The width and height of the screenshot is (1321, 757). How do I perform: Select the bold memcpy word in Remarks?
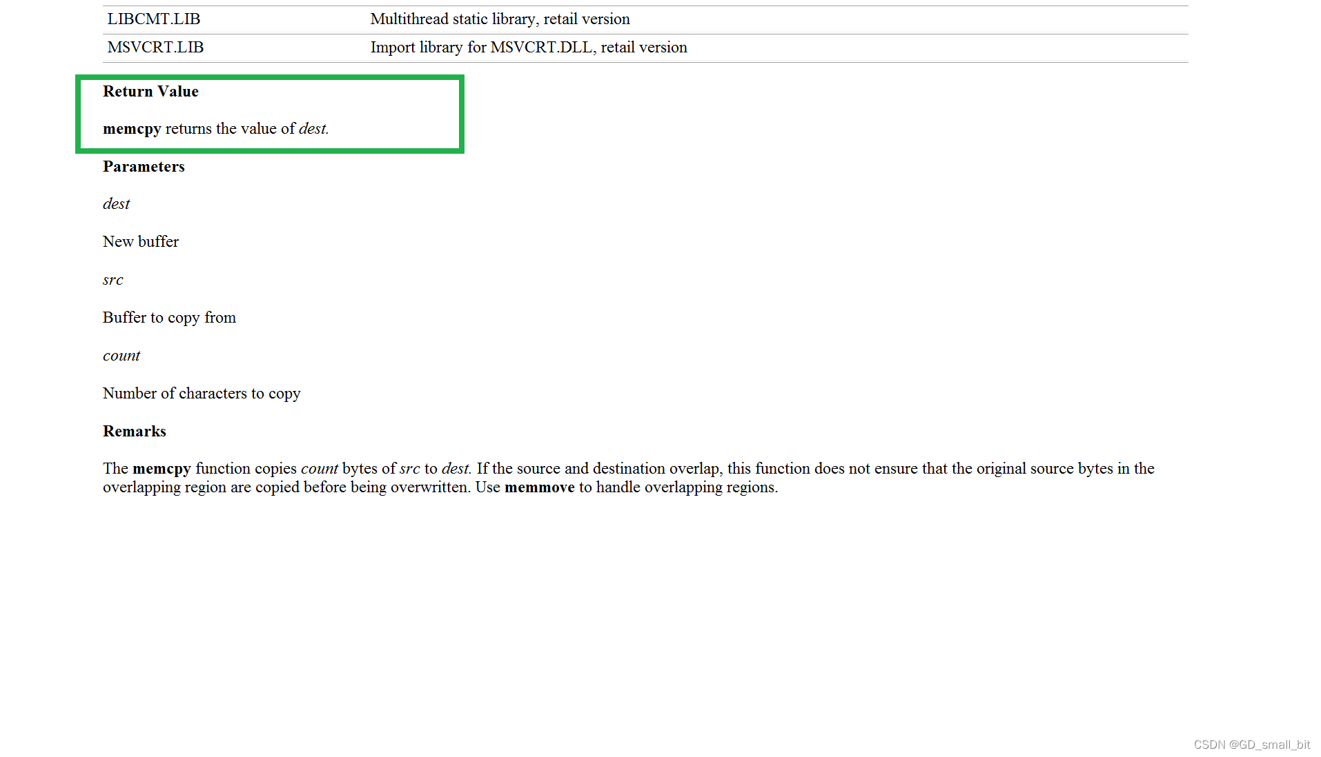tap(162, 468)
